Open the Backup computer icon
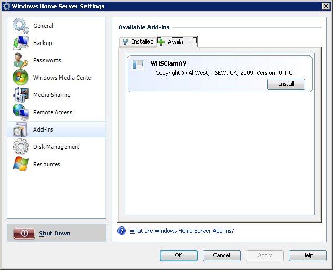 [x=20, y=43]
